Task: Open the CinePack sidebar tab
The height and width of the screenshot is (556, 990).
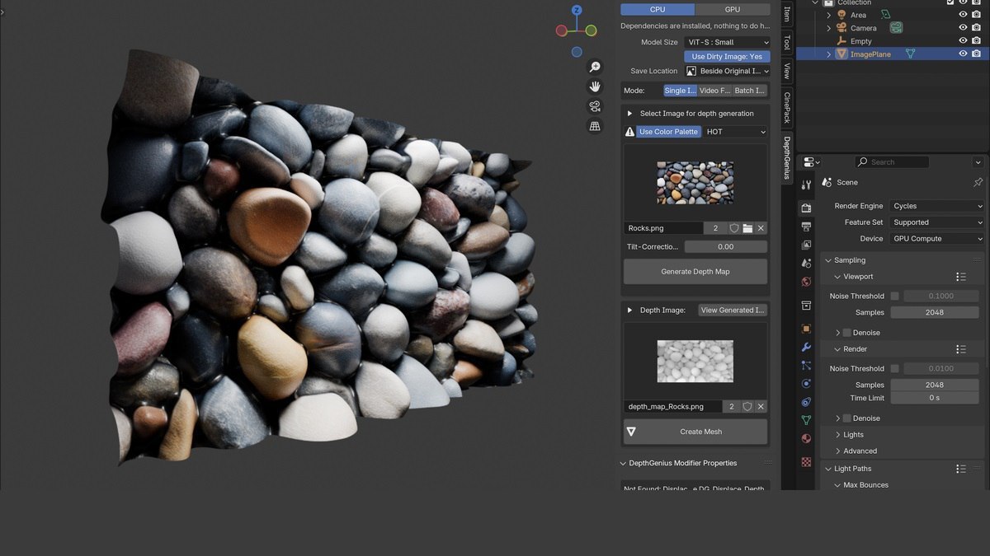Action: [x=787, y=107]
